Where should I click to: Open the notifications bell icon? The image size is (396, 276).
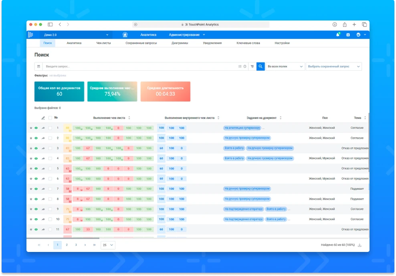tap(338, 35)
